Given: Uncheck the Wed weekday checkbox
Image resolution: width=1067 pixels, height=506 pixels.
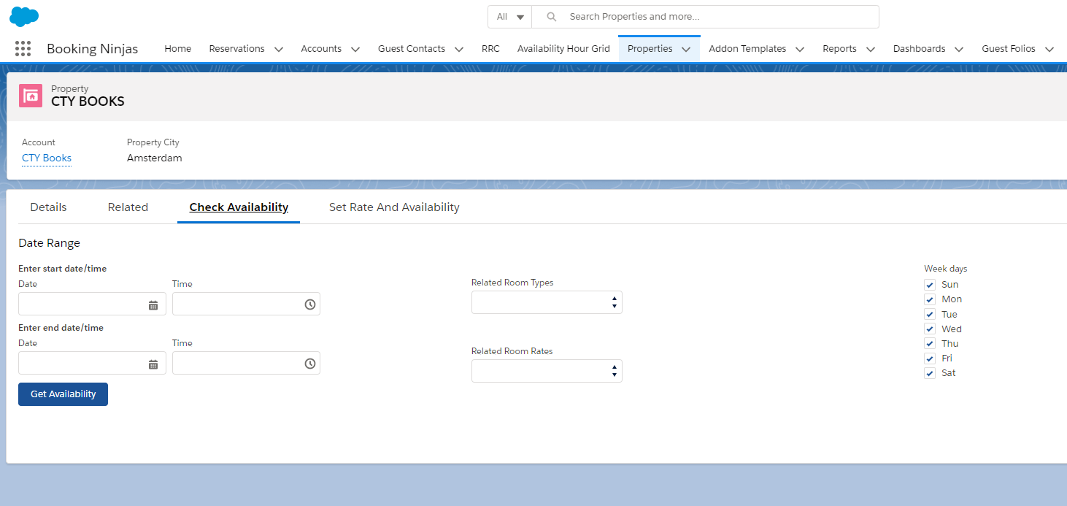Looking at the screenshot, I should 930,329.
